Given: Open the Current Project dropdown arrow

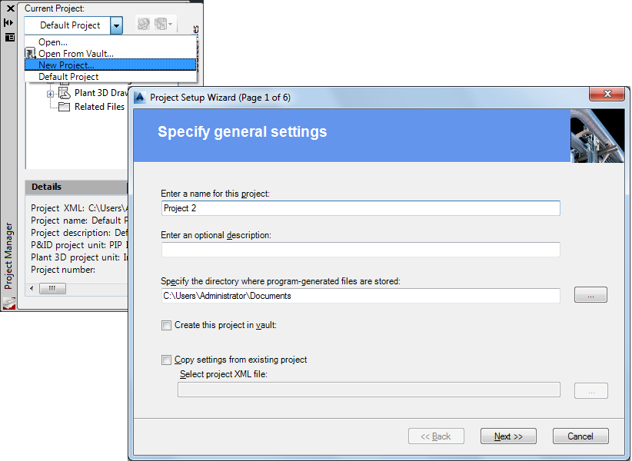Looking at the screenshot, I should tap(116, 26).
